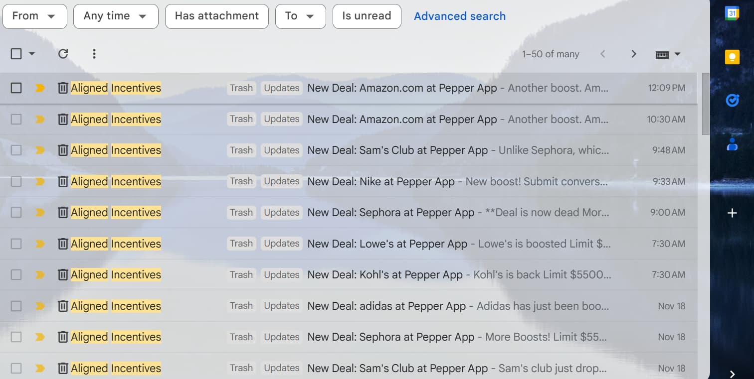Image resolution: width=754 pixels, height=379 pixels.
Task: Refresh the email list
Action: (63, 54)
